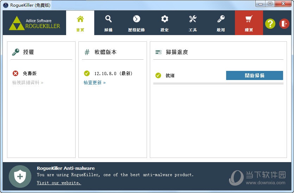Go to the 設定 settings tab

pos(165,23)
